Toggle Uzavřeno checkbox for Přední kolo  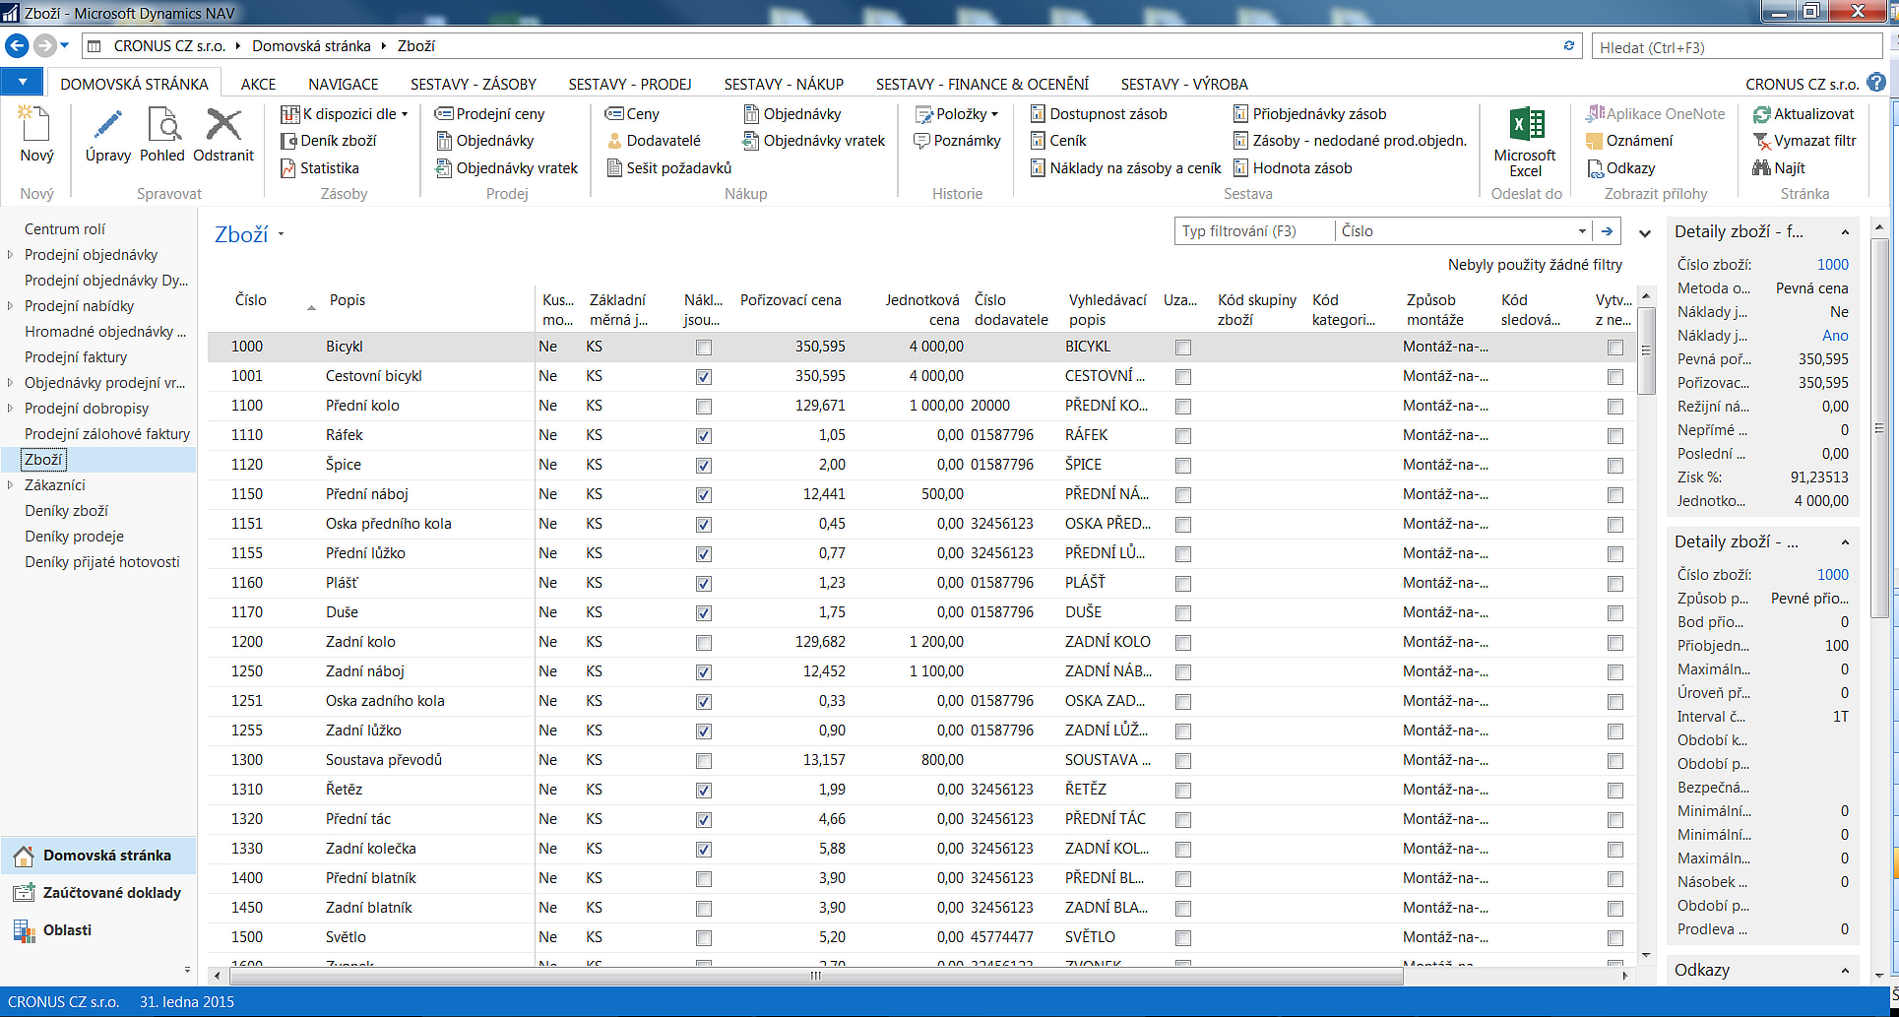click(1183, 407)
